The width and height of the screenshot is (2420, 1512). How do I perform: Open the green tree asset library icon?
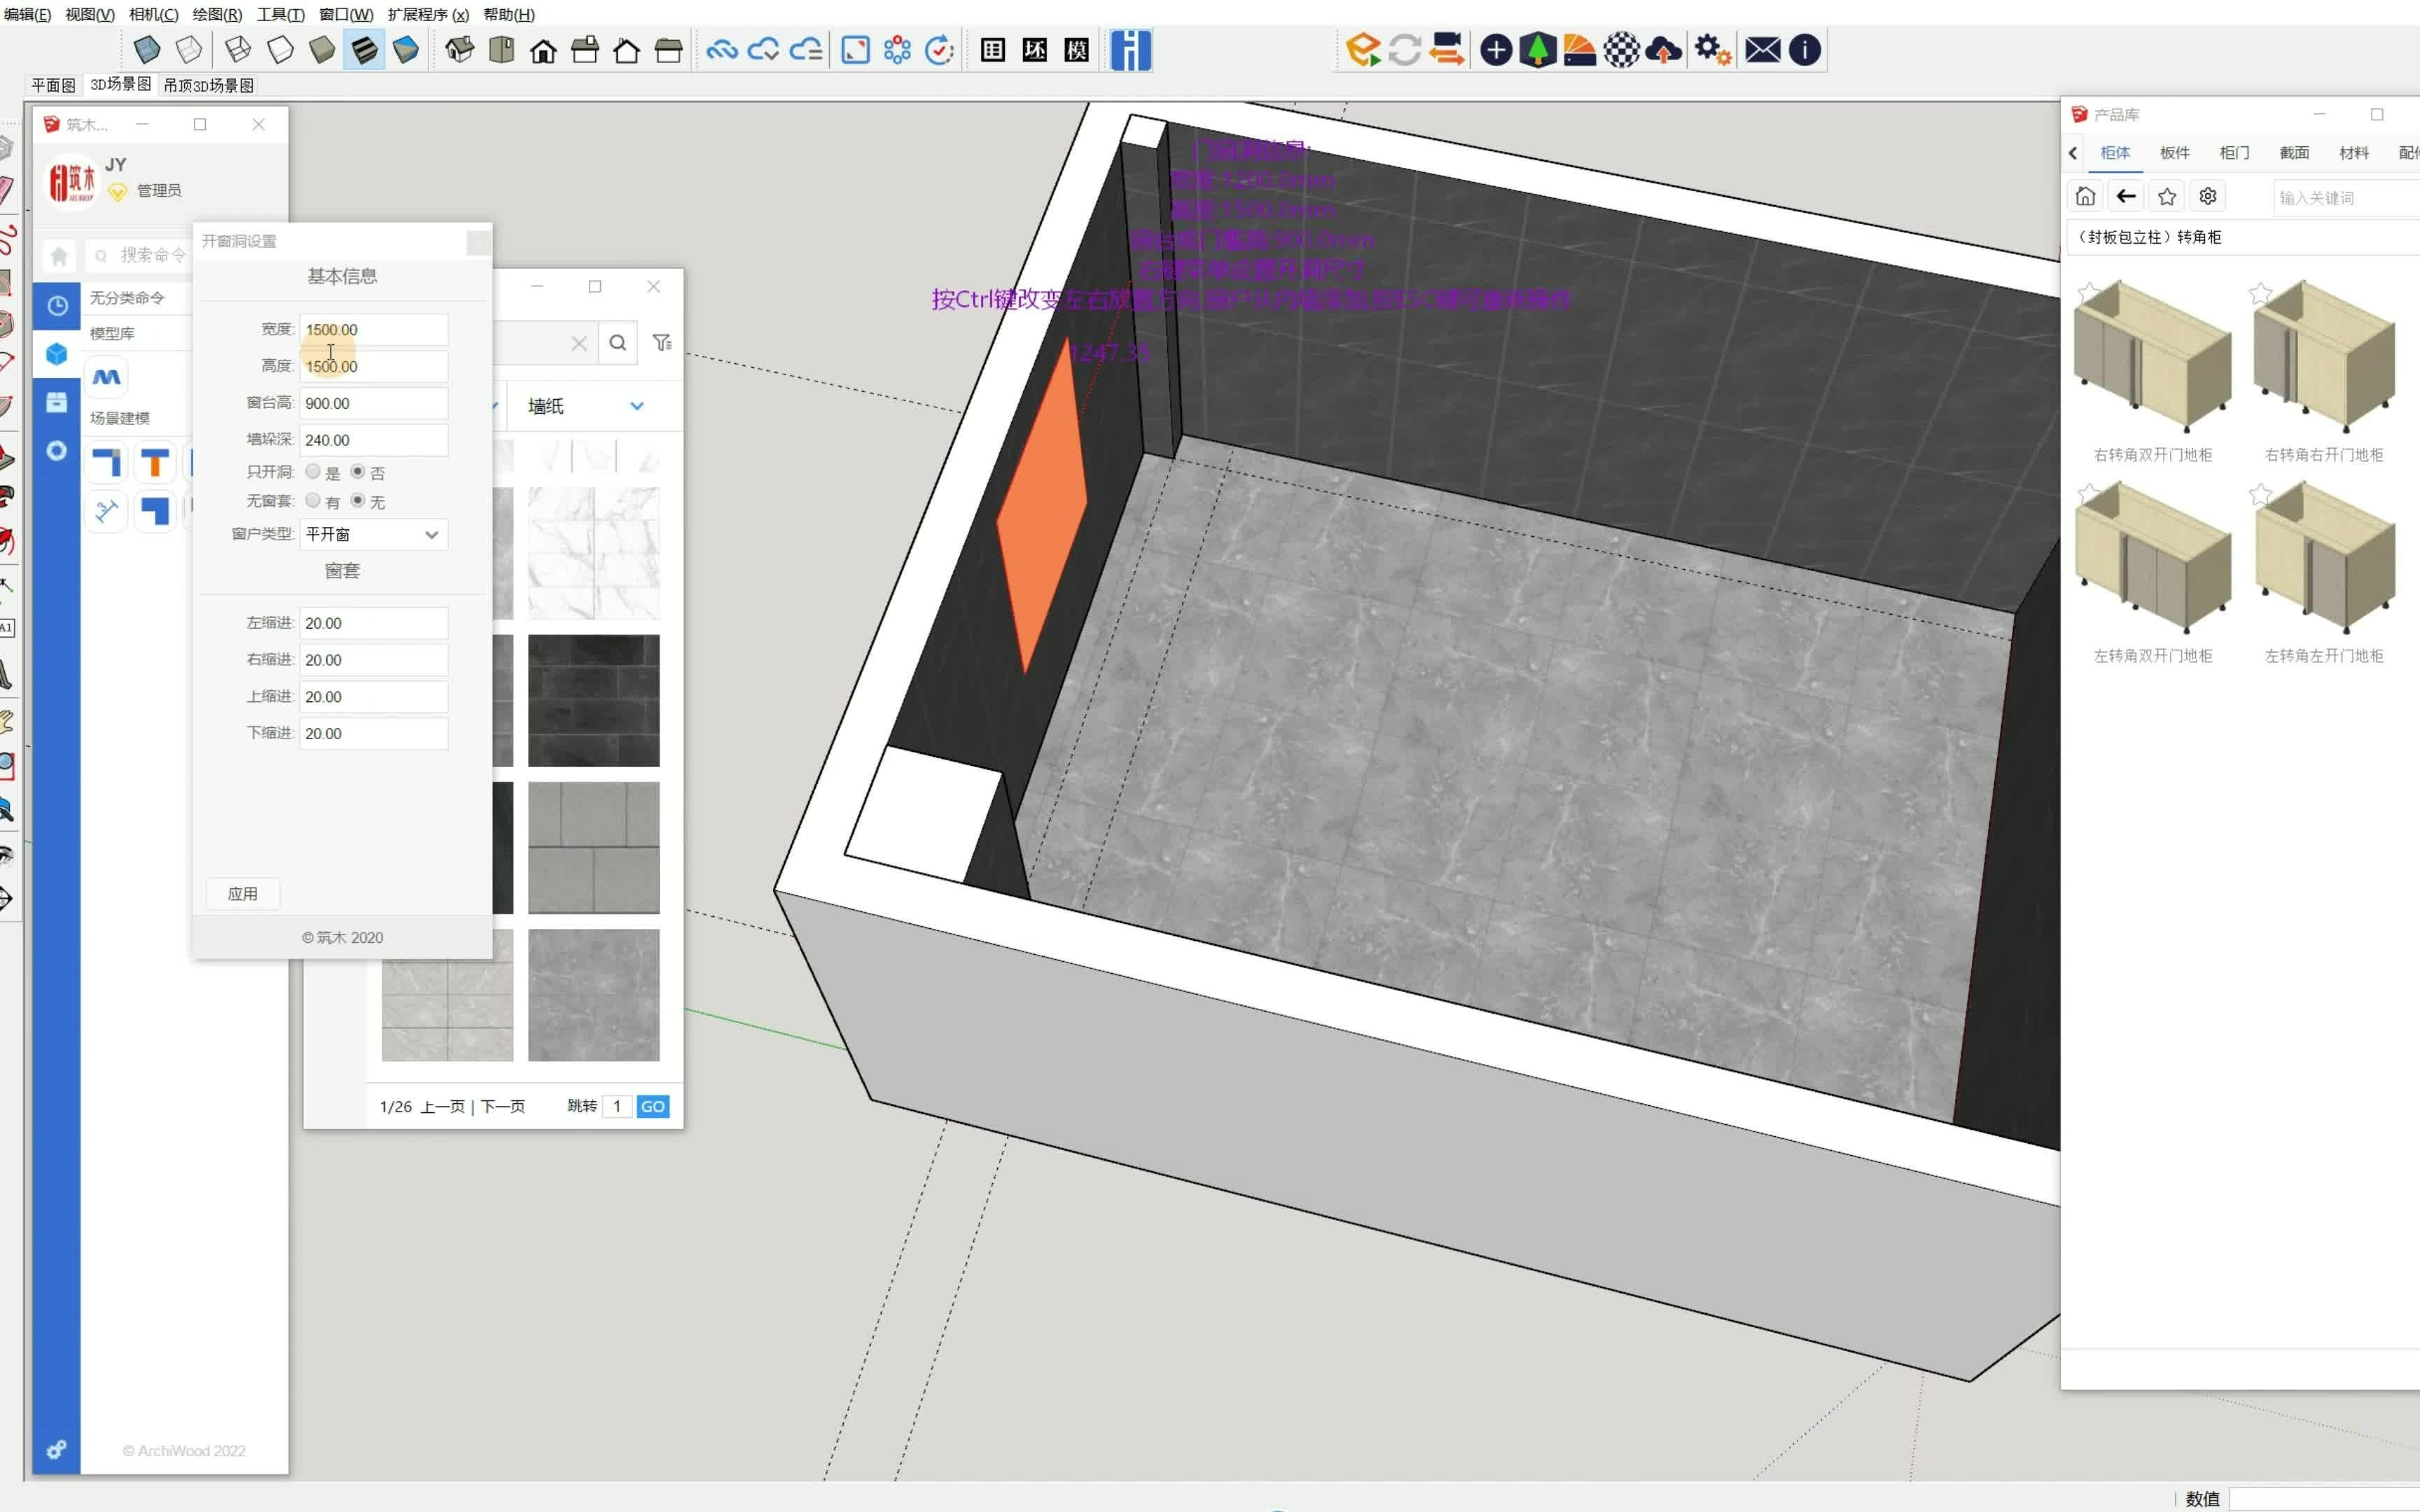1537,49
